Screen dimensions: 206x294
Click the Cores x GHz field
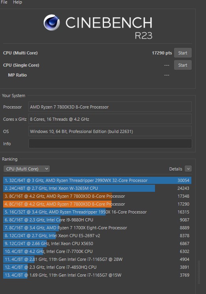(110, 119)
